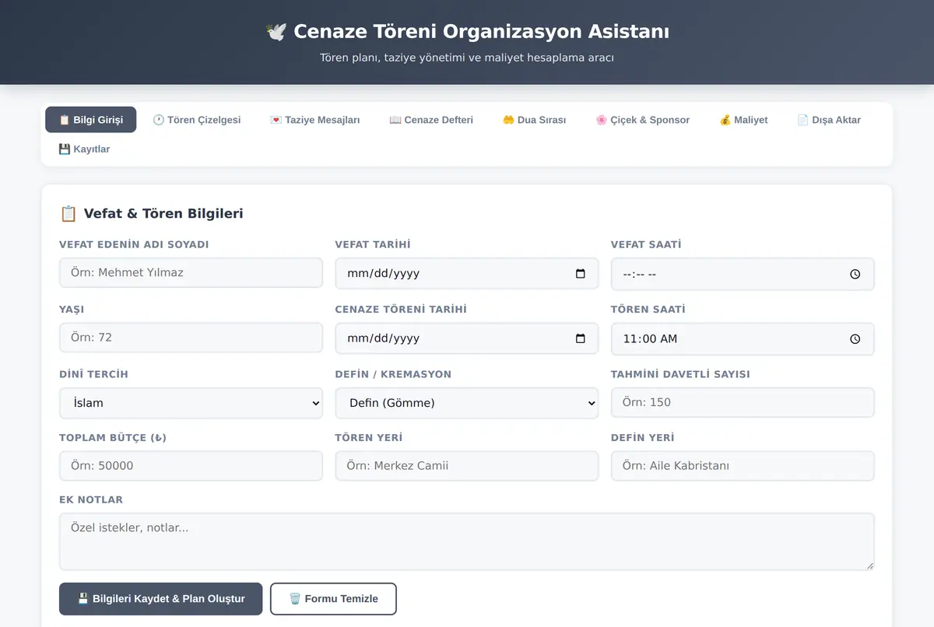Viewport: 934px width, 627px height.
Task: Open clock picker for Vefat Saati
Action: tap(855, 274)
